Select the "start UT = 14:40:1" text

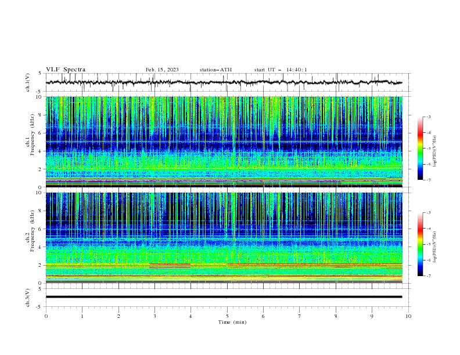(281, 70)
